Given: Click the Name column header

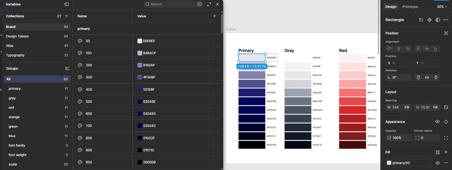Looking at the screenshot, I should (82, 16).
